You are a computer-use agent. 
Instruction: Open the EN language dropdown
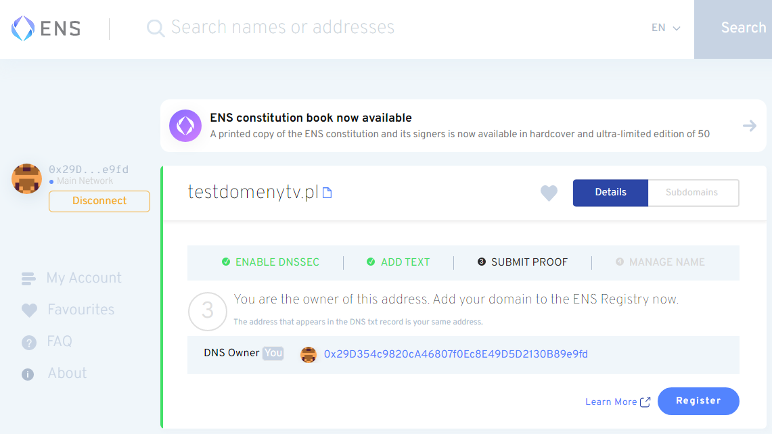click(666, 28)
